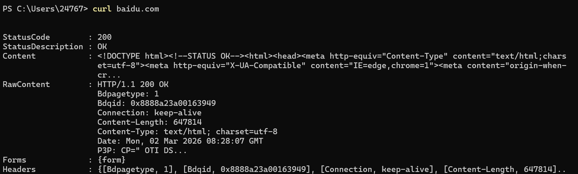
Task: Click the StatusCode label
Action: [26, 37]
